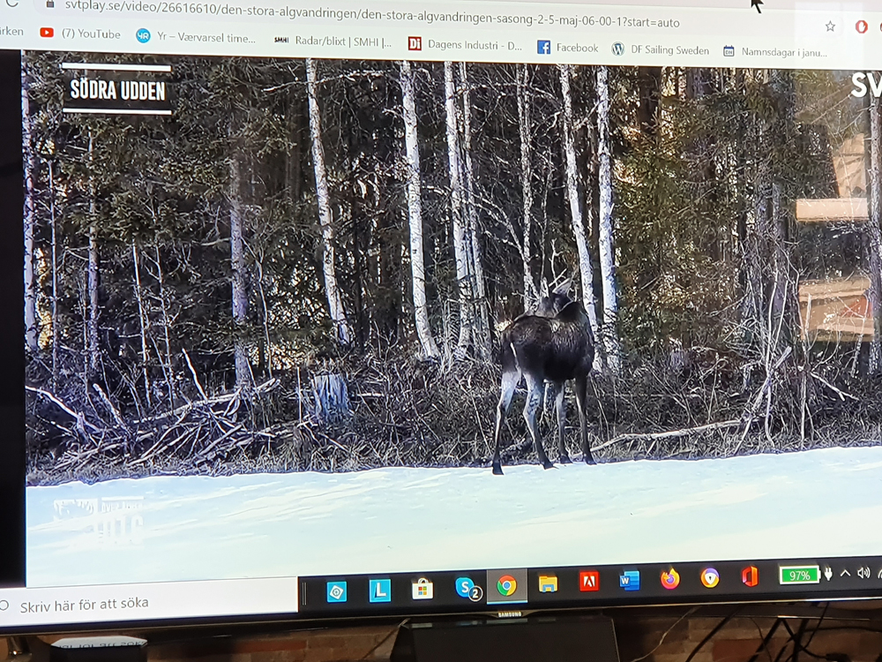The image size is (882, 662).
Task: Open Microsoft Store from the taskbar
Action: pyautogui.click(x=422, y=590)
